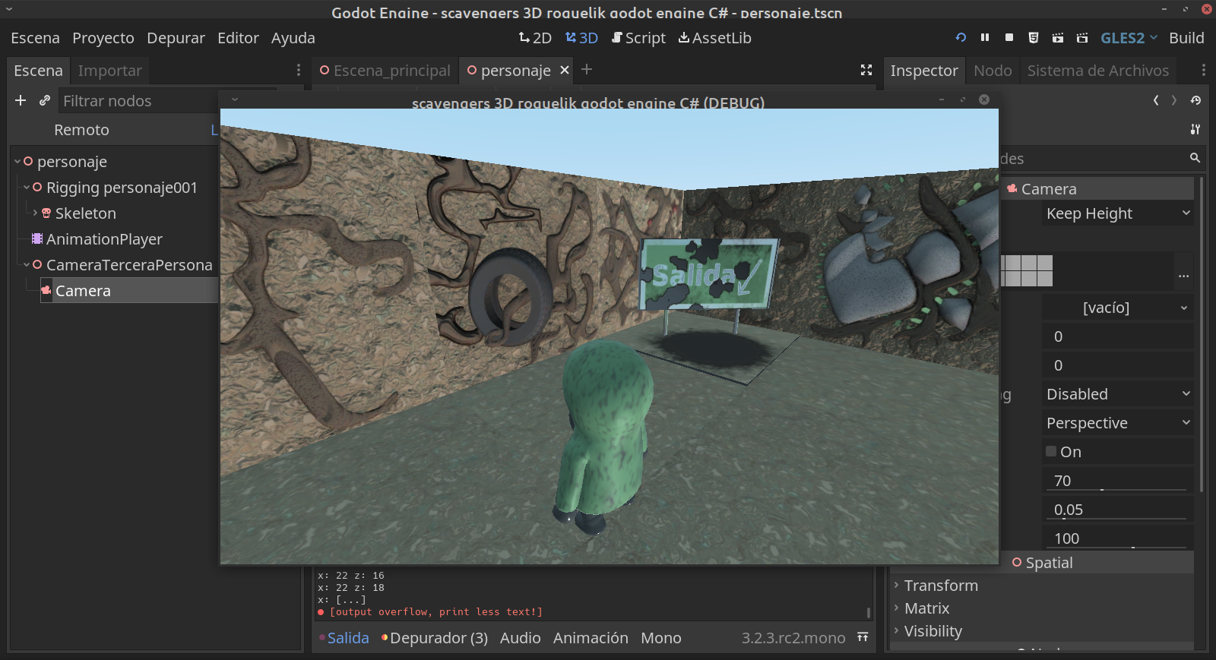Toggle distraction-free mode icon
This screenshot has width=1216, height=660.
866,70
